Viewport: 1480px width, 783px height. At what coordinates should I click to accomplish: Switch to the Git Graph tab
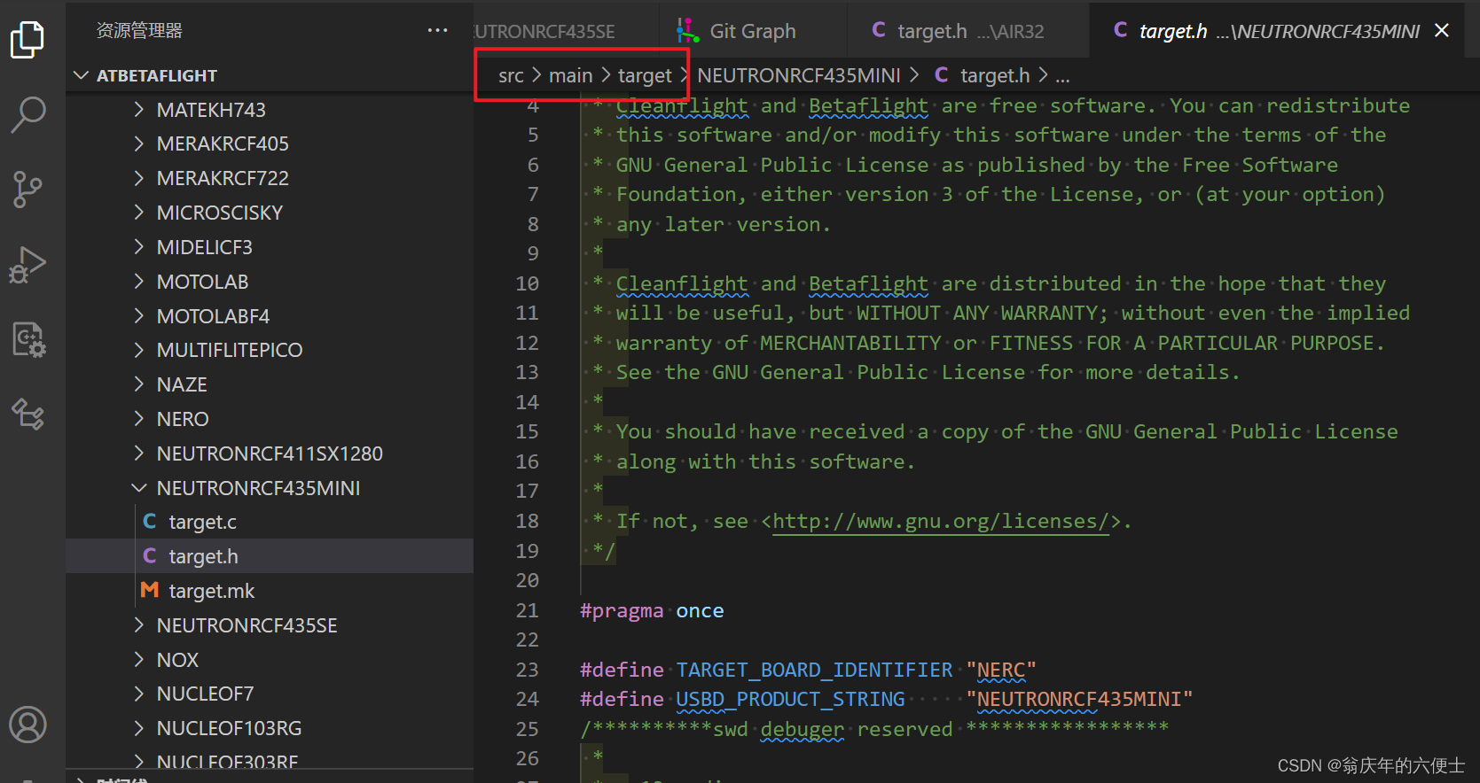[753, 31]
